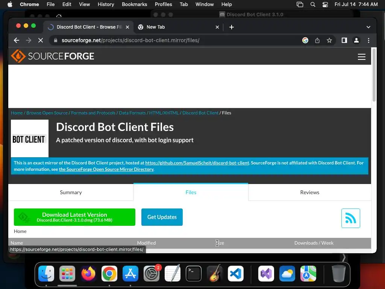Open the Weather app from the Dock

(x=287, y=274)
